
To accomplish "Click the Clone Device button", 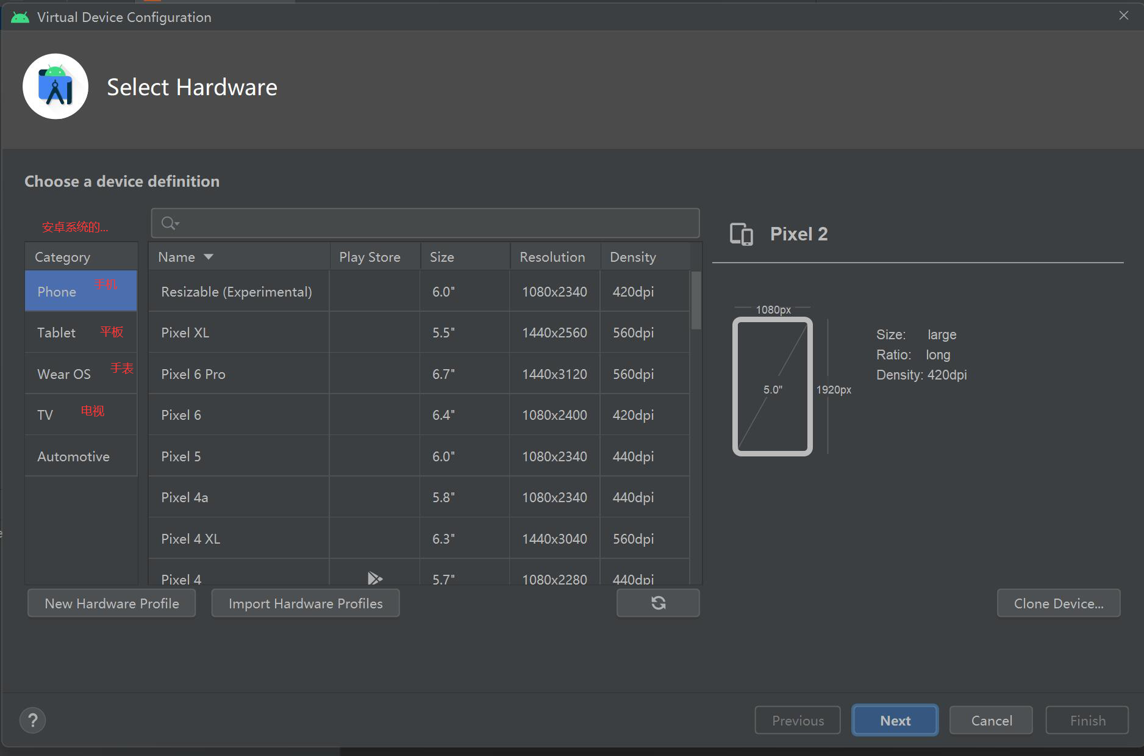I will [x=1059, y=603].
